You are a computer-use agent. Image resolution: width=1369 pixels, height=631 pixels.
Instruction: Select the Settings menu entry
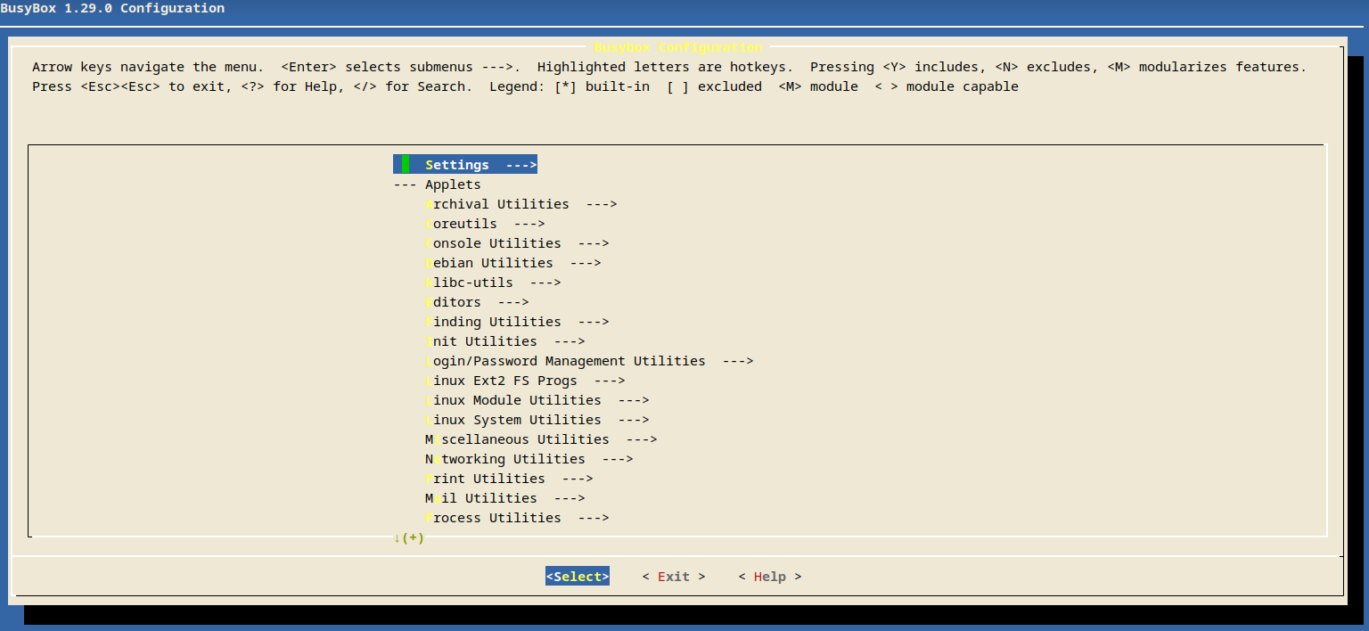pos(465,165)
